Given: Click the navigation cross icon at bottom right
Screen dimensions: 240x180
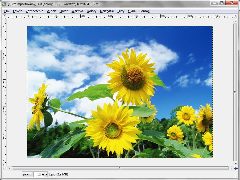Looking at the screenshot, I should pyautogui.click(x=235, y=168).
